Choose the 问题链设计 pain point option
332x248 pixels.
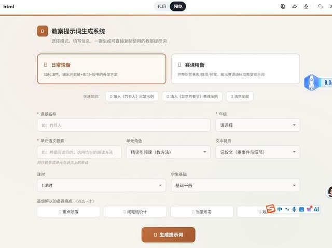(x=135, y=212)
